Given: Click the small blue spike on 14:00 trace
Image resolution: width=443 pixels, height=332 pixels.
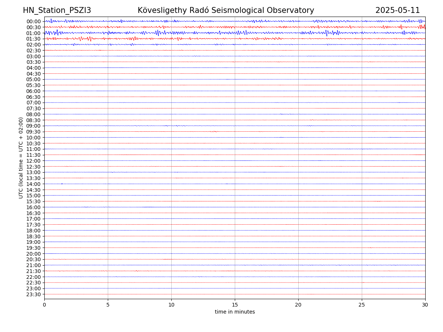Looking at the screenshot, I should click(x=62, y=184).
